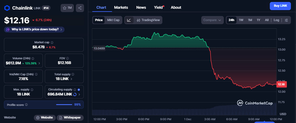
Task: Click the circulating supply progress ring icon
Action: (x=75, y=94)
